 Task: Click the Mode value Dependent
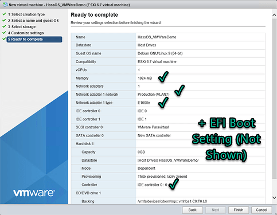pyautogui.click(x=146, y=168)
